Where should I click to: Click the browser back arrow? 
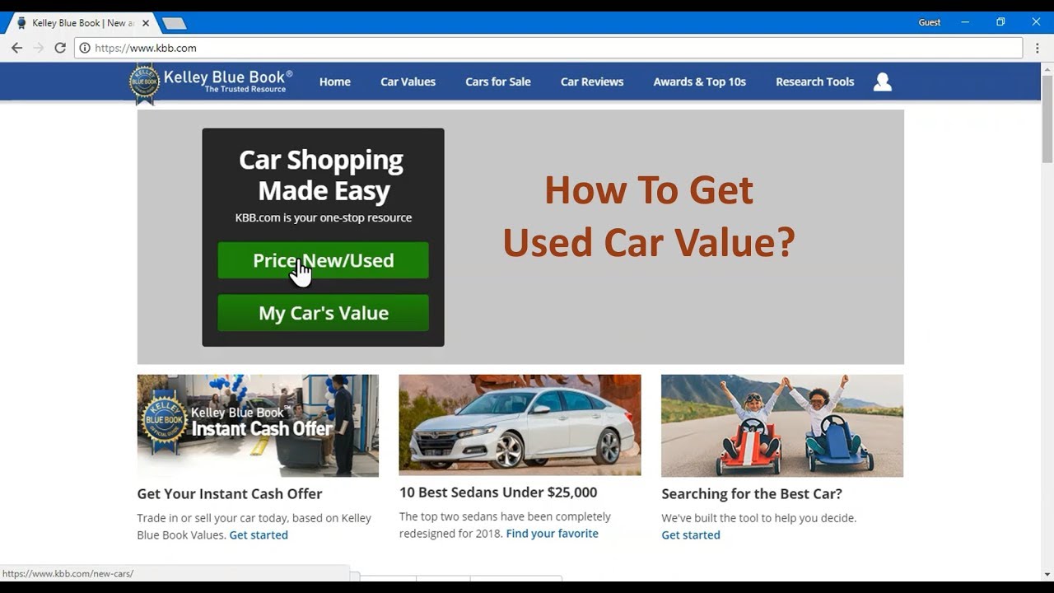[16, 48]
